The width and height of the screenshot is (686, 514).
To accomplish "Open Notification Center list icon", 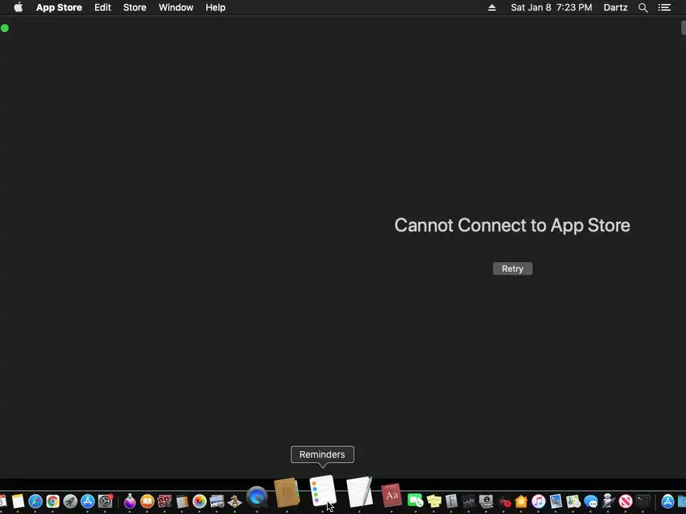I will point(665,7).
